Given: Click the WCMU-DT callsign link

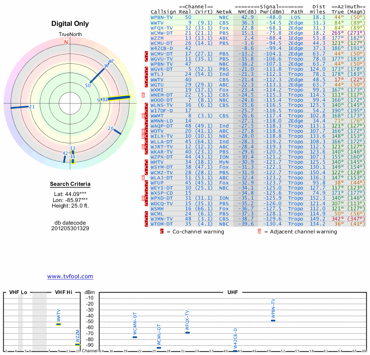Looking at the screenshot, I should point(162,43).
